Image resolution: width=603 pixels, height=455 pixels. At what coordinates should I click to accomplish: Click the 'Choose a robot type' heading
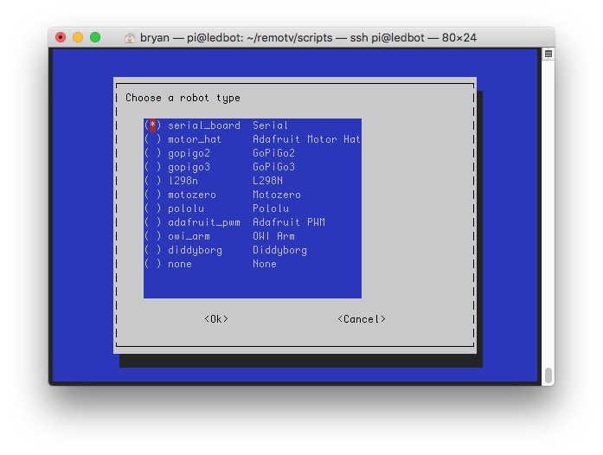point(183,98)
